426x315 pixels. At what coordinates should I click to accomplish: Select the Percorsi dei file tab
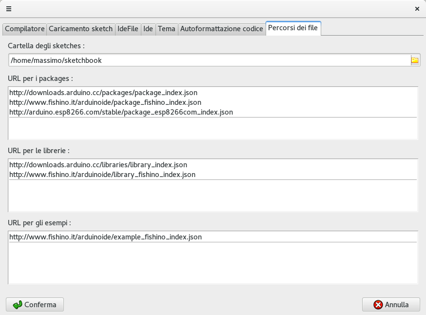(293, 29)
